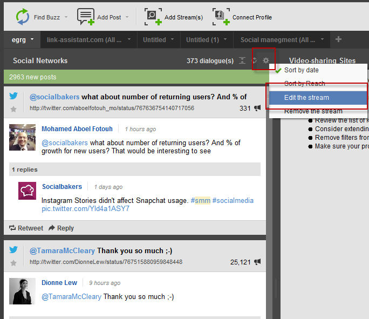Star the @TamaraMcCleary thank you post
The height and width of the screenshot is (319, 369).
pos(13,263)
